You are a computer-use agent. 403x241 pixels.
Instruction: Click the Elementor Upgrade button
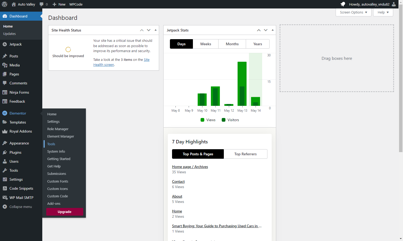tap(65, 212)
